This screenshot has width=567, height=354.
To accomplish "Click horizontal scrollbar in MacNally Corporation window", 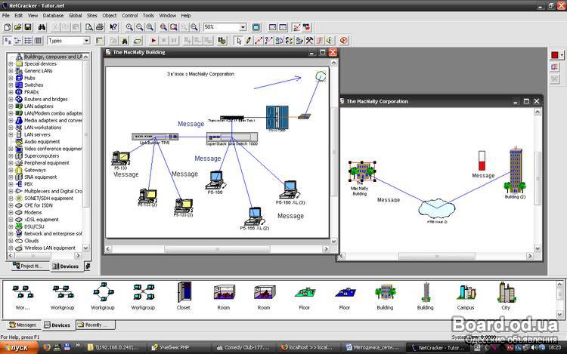I will pyautogui.click(x=436, y=256).
